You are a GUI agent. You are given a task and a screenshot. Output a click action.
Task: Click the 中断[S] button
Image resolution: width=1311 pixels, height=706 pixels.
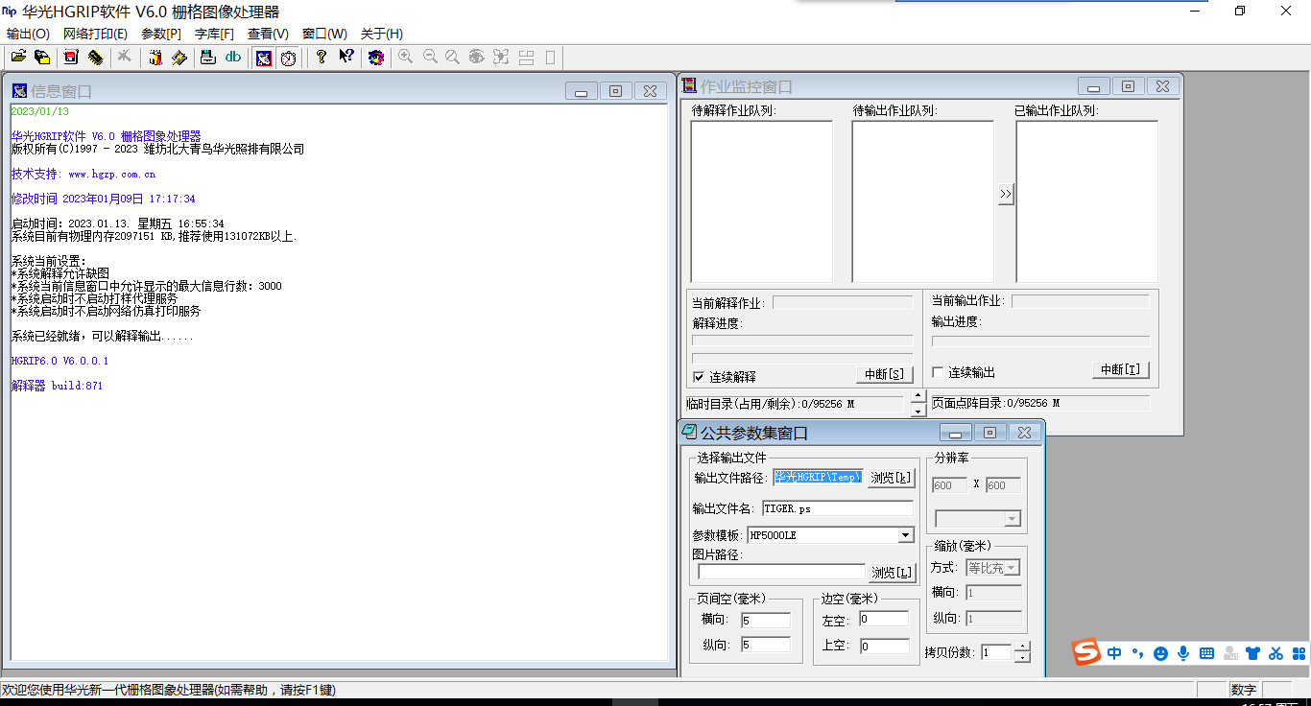pyautogui.click(x=884, y=374)
